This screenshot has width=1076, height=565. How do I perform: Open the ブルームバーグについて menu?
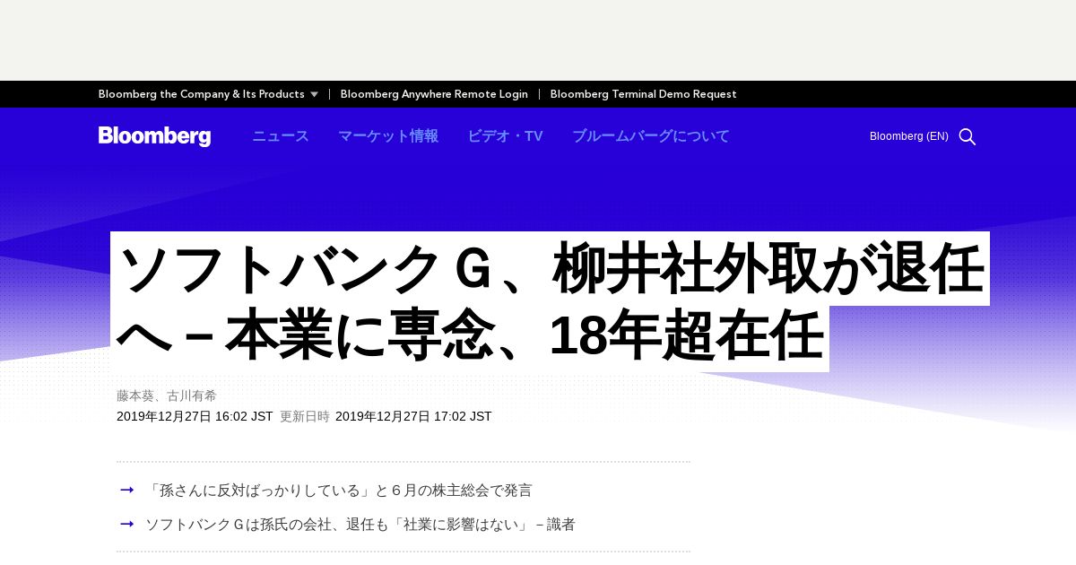651,136
